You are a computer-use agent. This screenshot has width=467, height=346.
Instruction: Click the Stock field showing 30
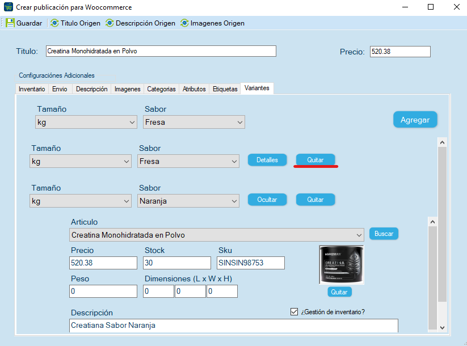pyautogui.click(x=177, y=263)
